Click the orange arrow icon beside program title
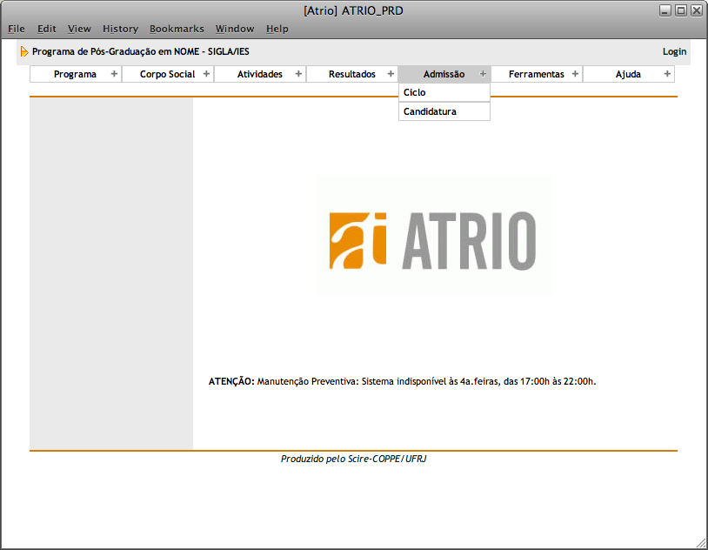 pyautogui.click(x=24, y=51)
